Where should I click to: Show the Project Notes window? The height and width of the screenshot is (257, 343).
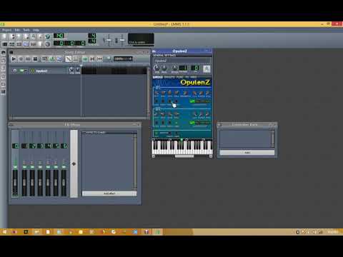[40, 44]
